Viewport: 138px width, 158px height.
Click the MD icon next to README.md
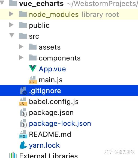coord(23,134)
